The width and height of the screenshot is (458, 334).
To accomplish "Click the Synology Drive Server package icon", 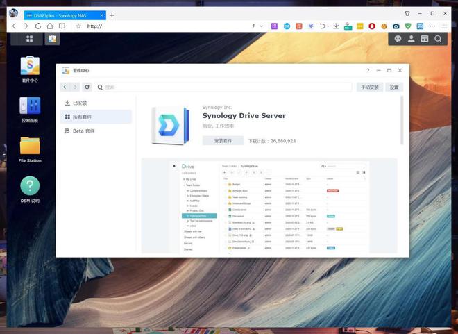I will tap(170, 126).
